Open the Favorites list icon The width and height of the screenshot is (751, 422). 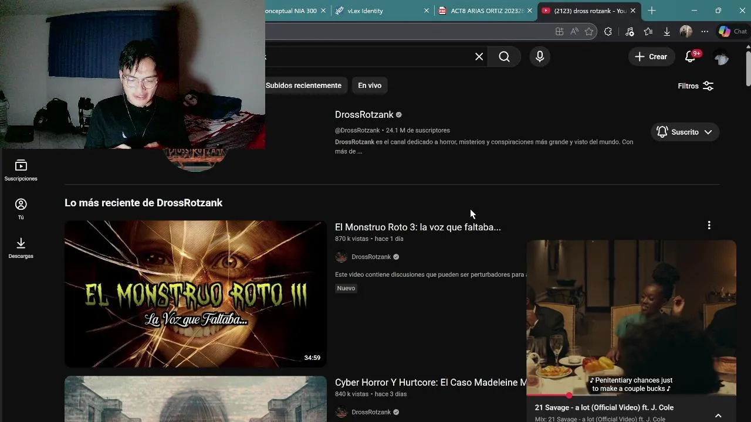point(648,32)
